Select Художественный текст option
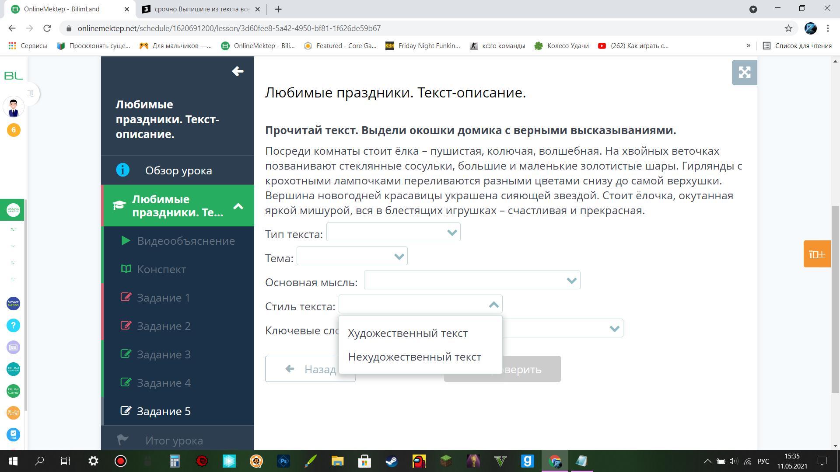Image resolution: width=840 pixels, height=472 pixels. point(408,333)
